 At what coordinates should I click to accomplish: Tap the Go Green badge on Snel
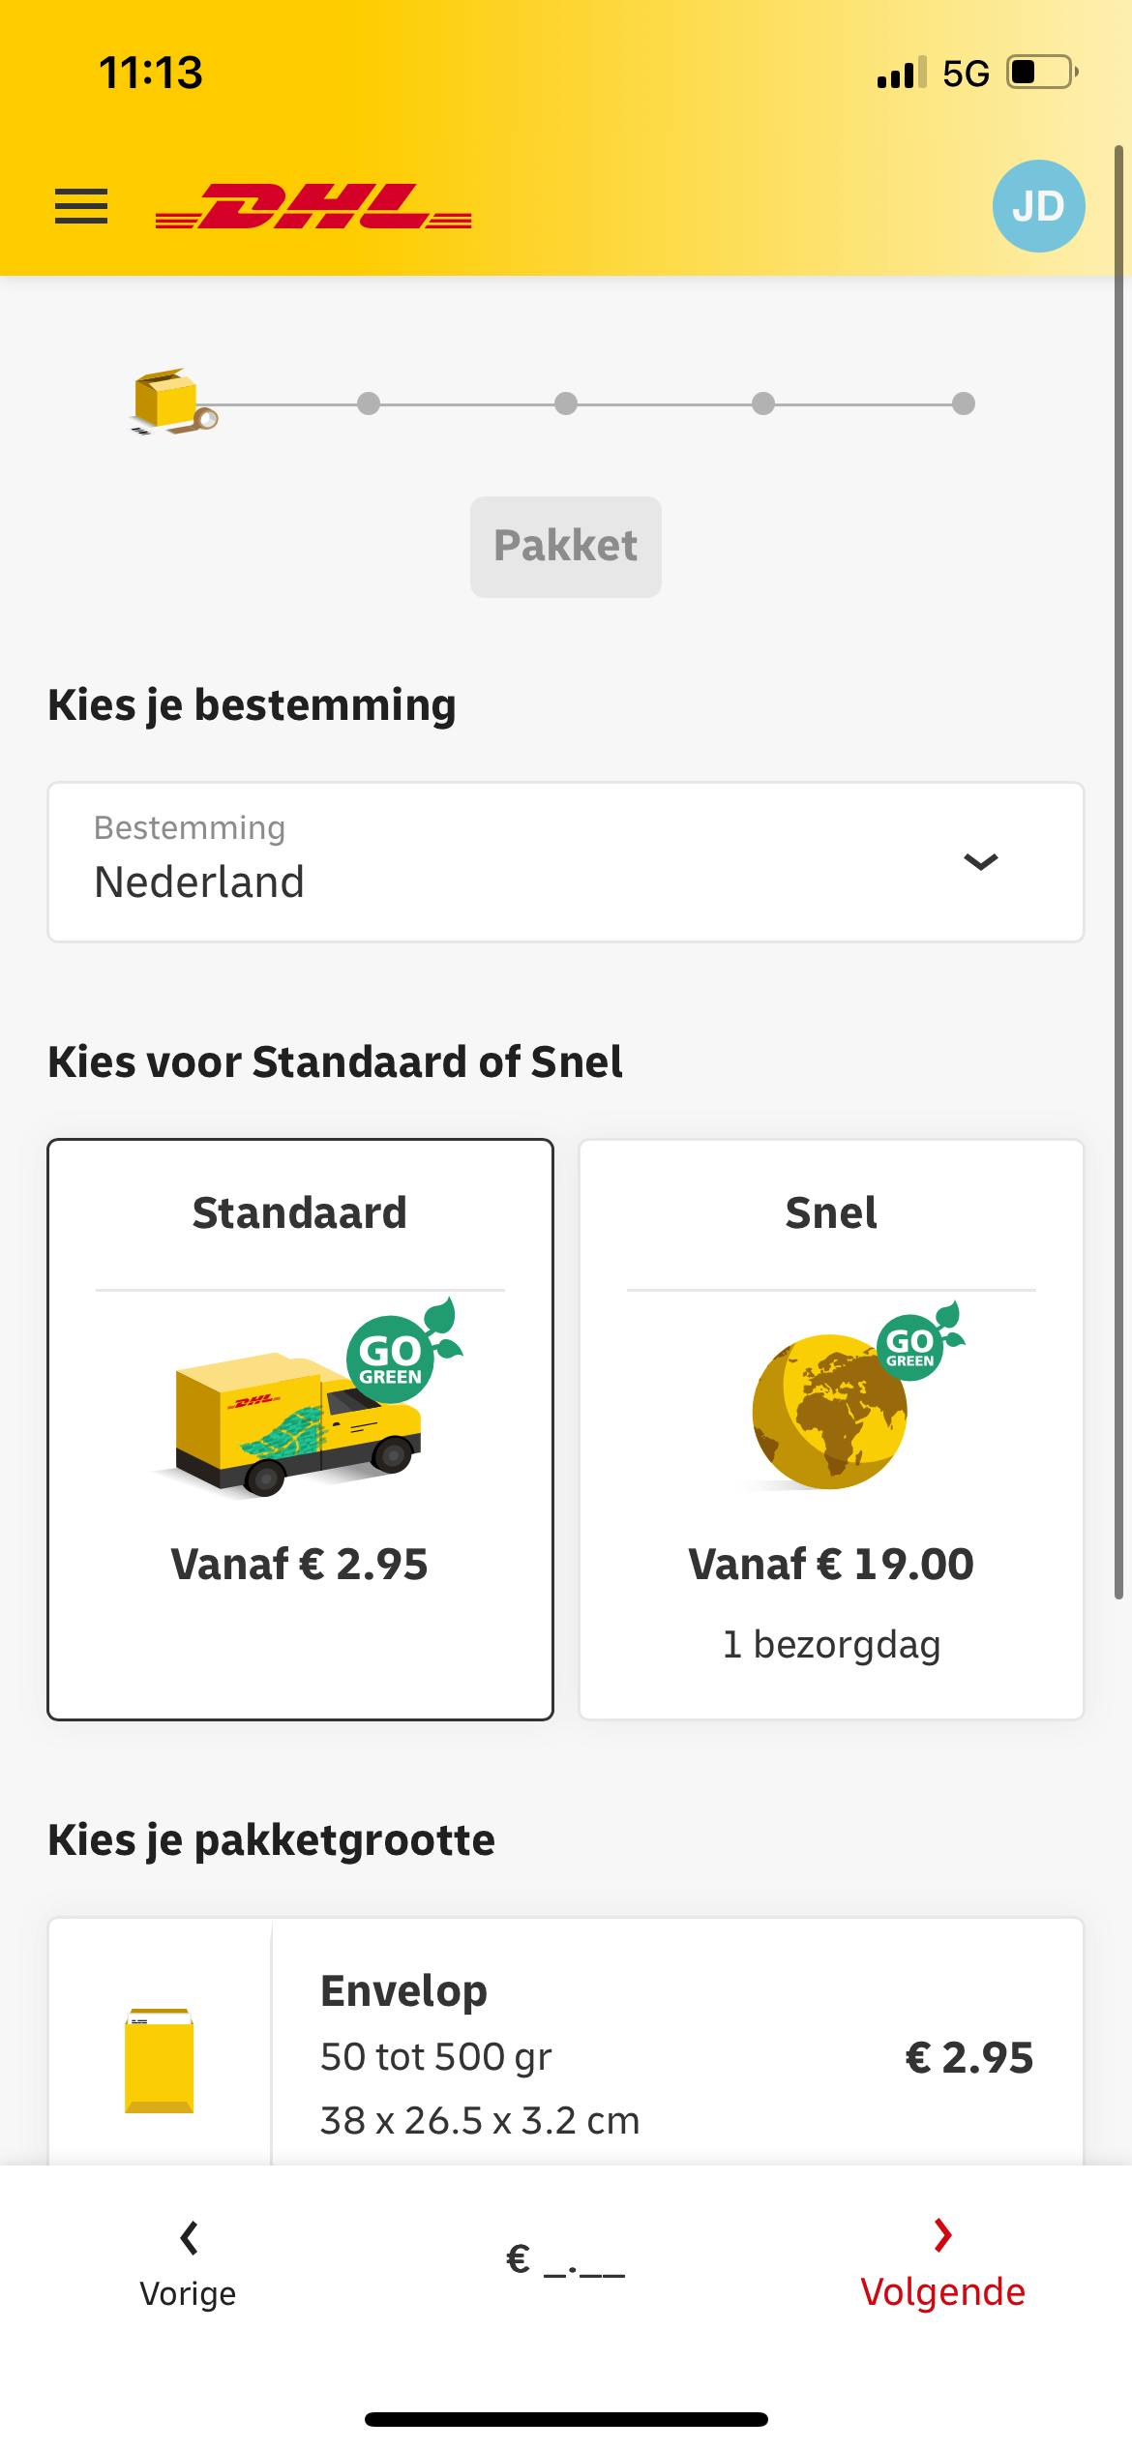tap(914, 1343)
